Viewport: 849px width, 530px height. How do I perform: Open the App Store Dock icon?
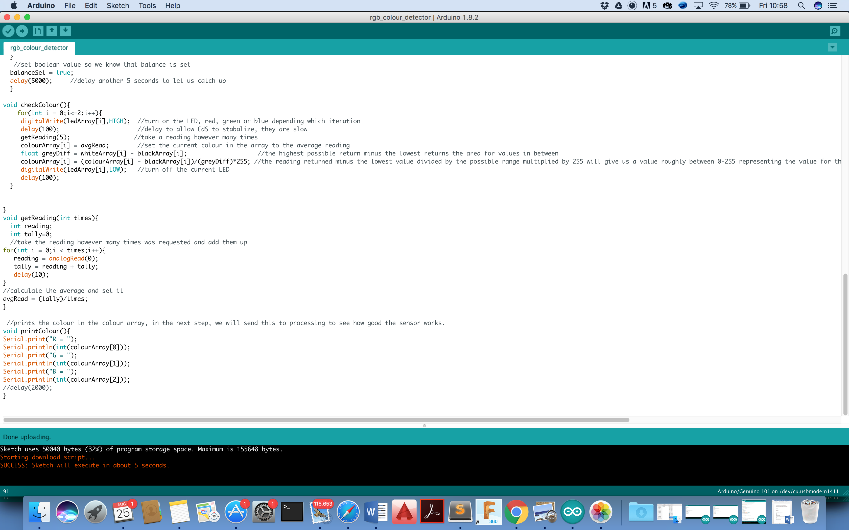pyautogui.click(x=236, y=512)
